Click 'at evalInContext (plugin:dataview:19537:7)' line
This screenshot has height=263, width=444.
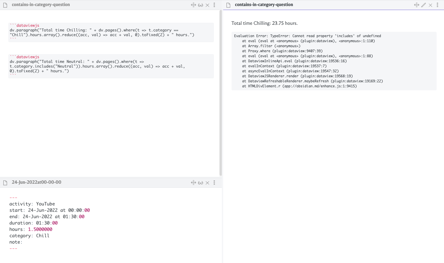click(x=284, y=66)
